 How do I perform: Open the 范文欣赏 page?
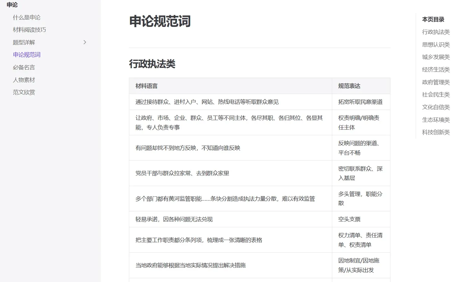pos(24,92)
